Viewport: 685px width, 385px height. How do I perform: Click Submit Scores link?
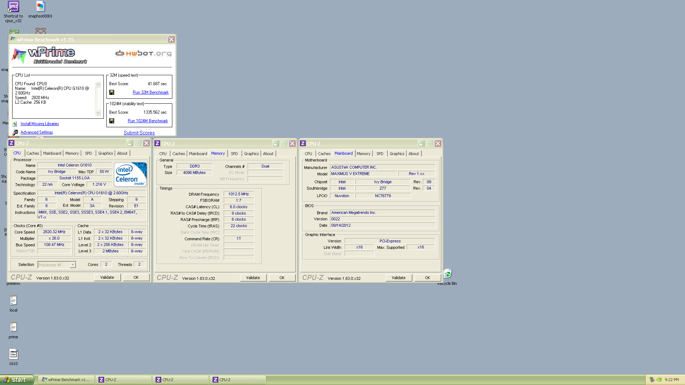pos(139,133)
